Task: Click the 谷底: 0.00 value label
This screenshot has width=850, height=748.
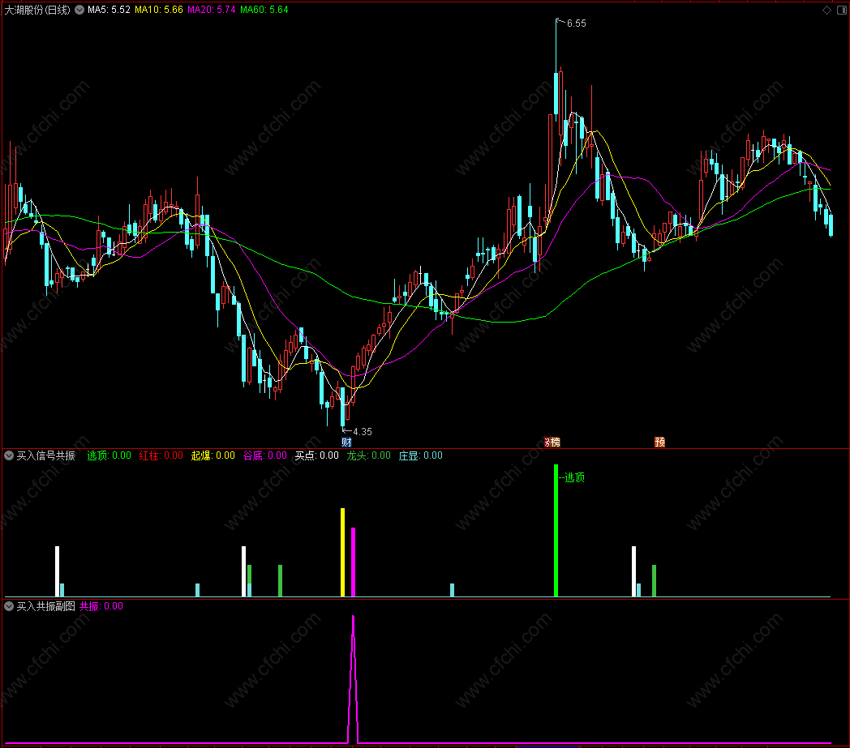Action: click(x=265, y=455)
